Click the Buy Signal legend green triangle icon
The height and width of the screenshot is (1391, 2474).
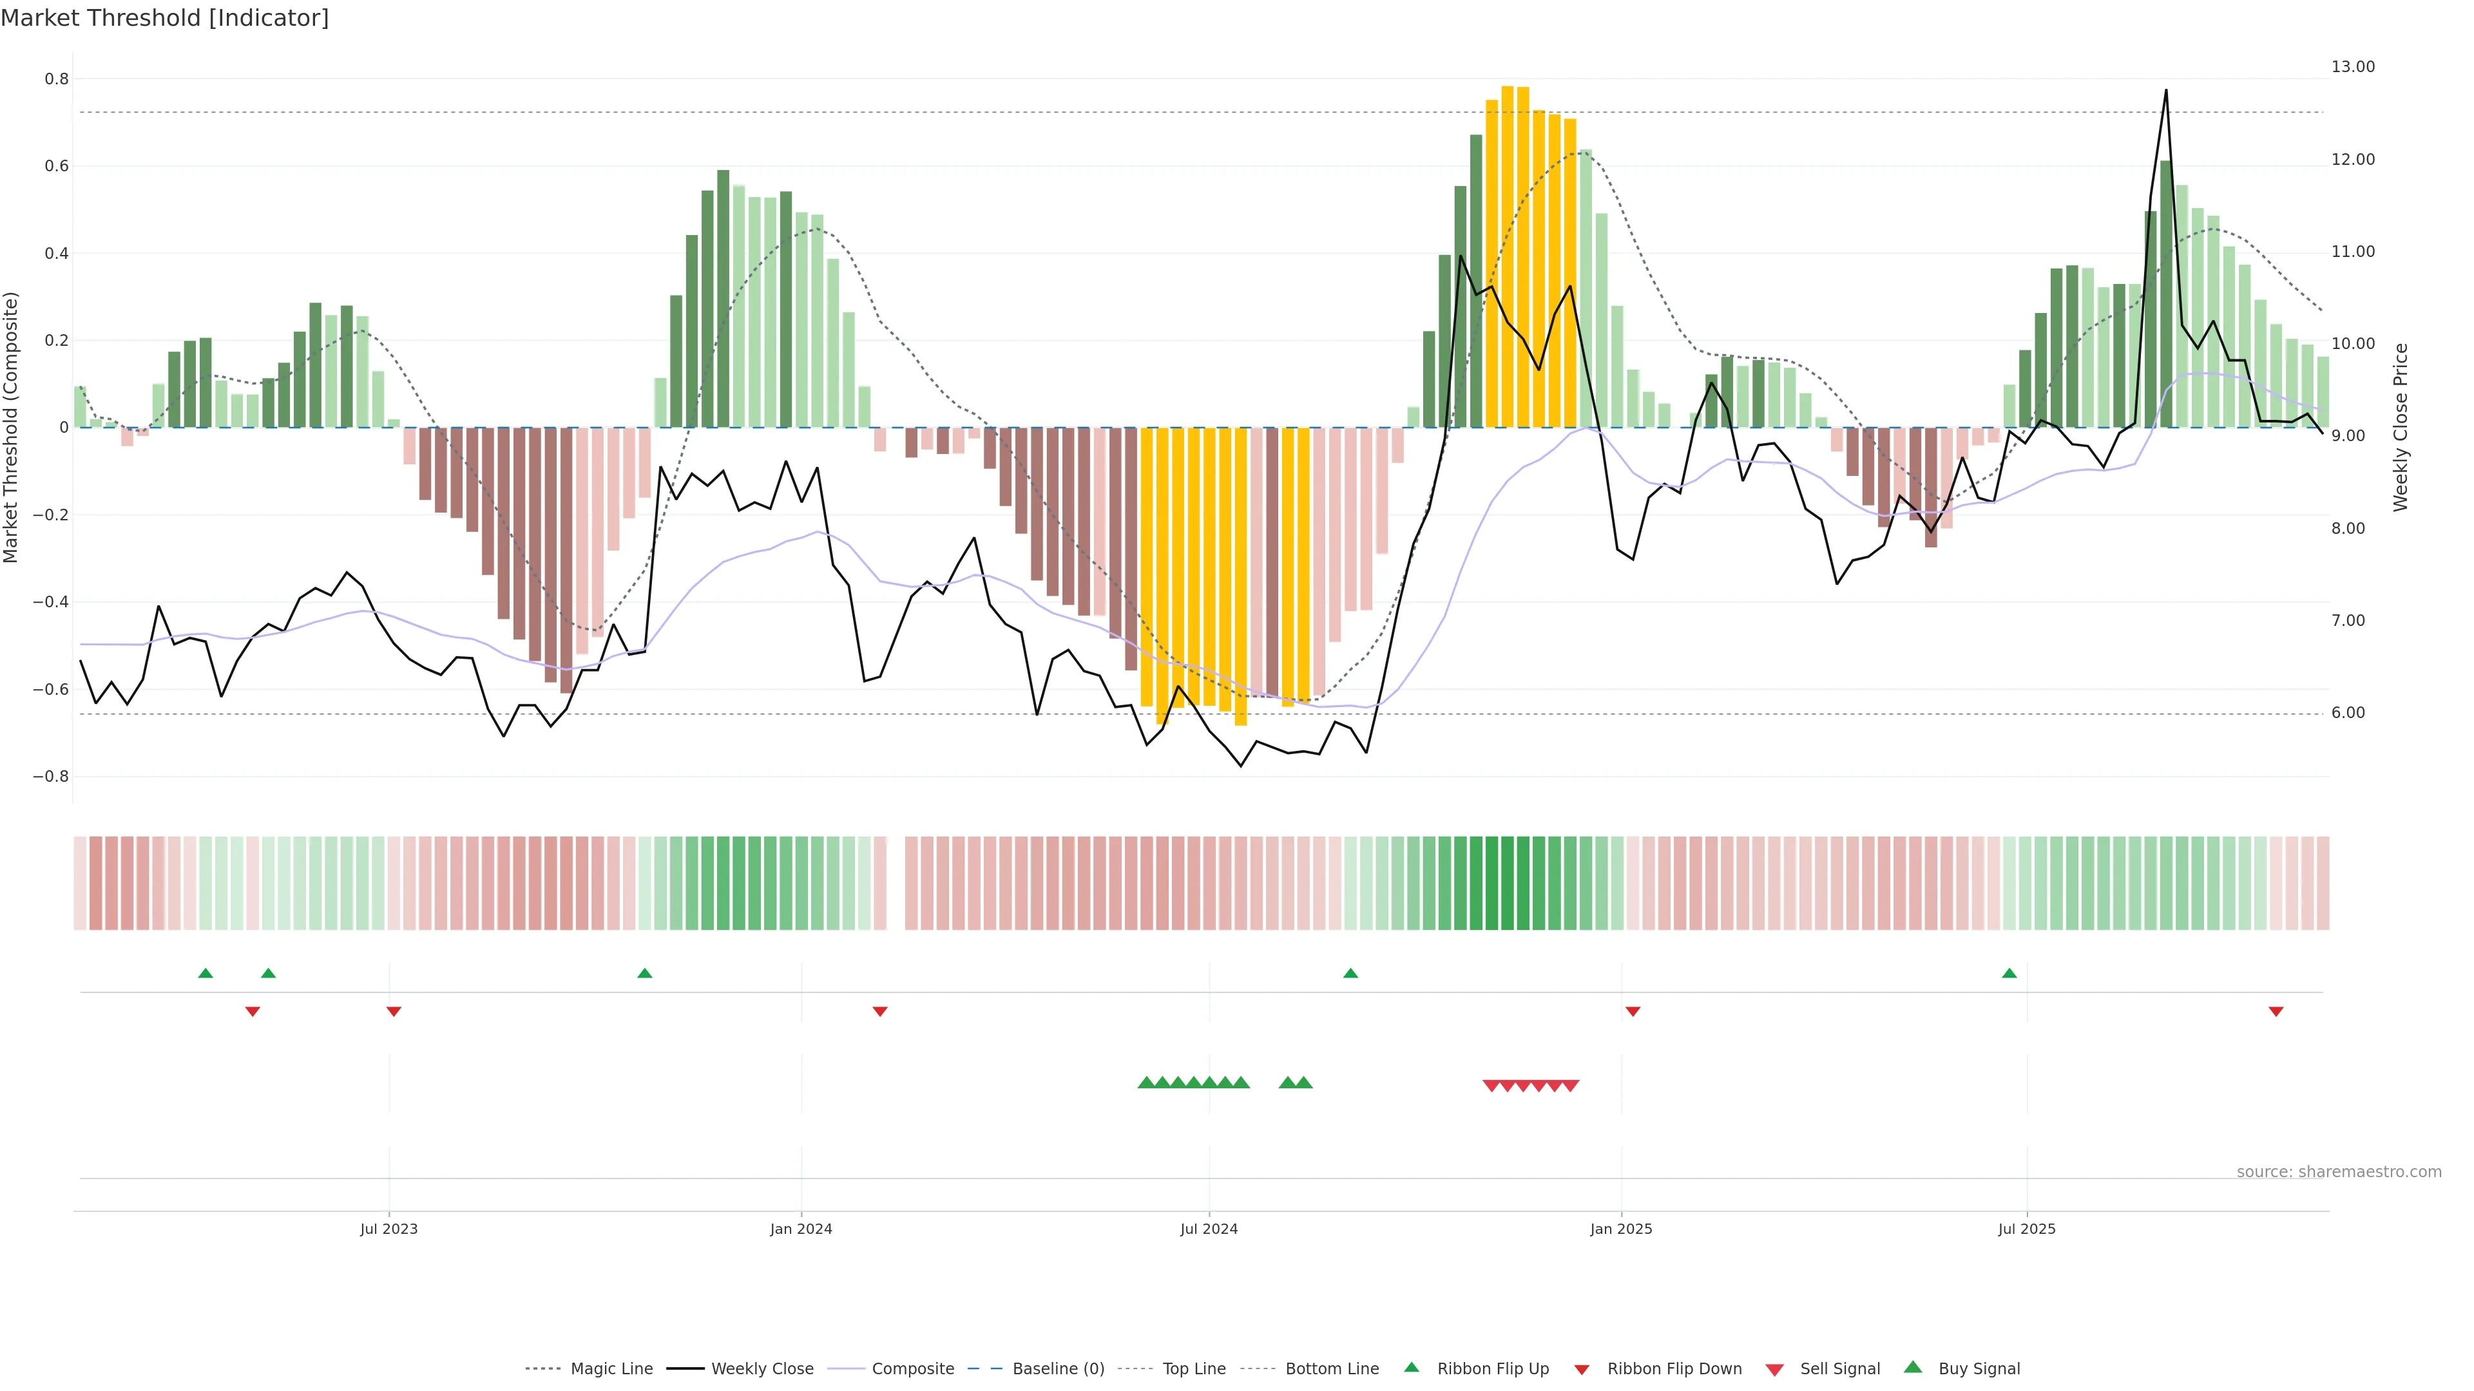pyautogui.click(x=1913, y=1368)
